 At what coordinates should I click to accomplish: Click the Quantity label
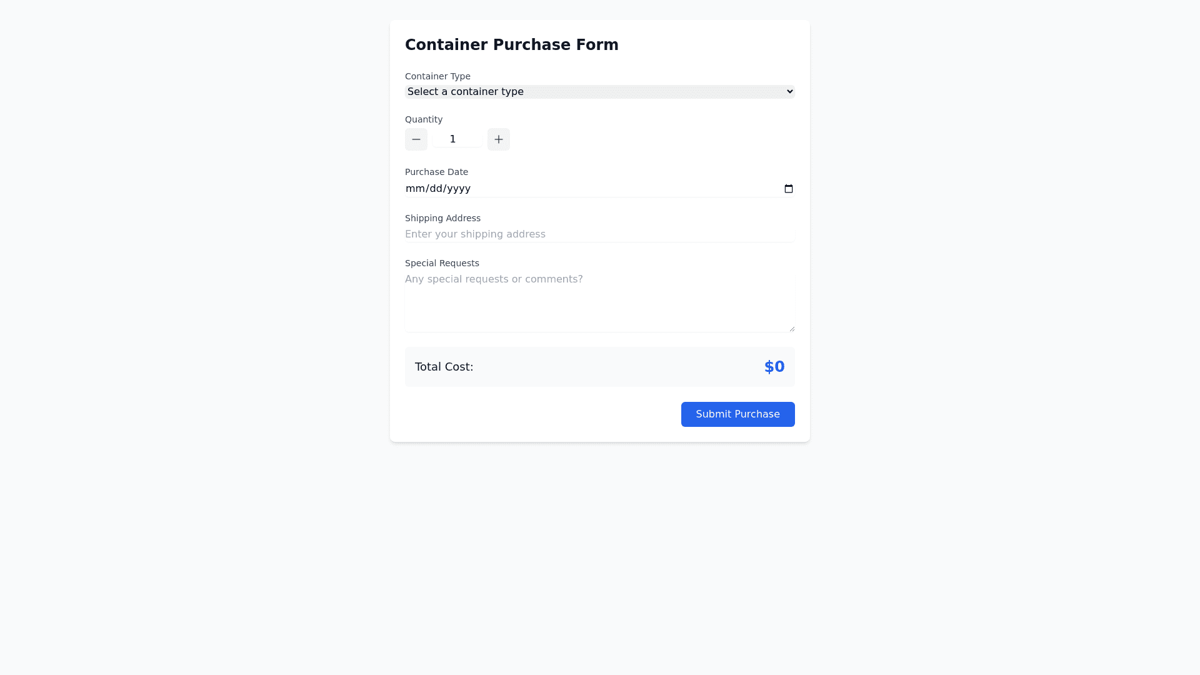pyautogui.click(x=424, y=119)
